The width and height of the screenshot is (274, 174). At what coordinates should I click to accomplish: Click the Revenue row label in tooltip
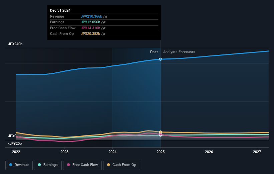pos(57,16)
